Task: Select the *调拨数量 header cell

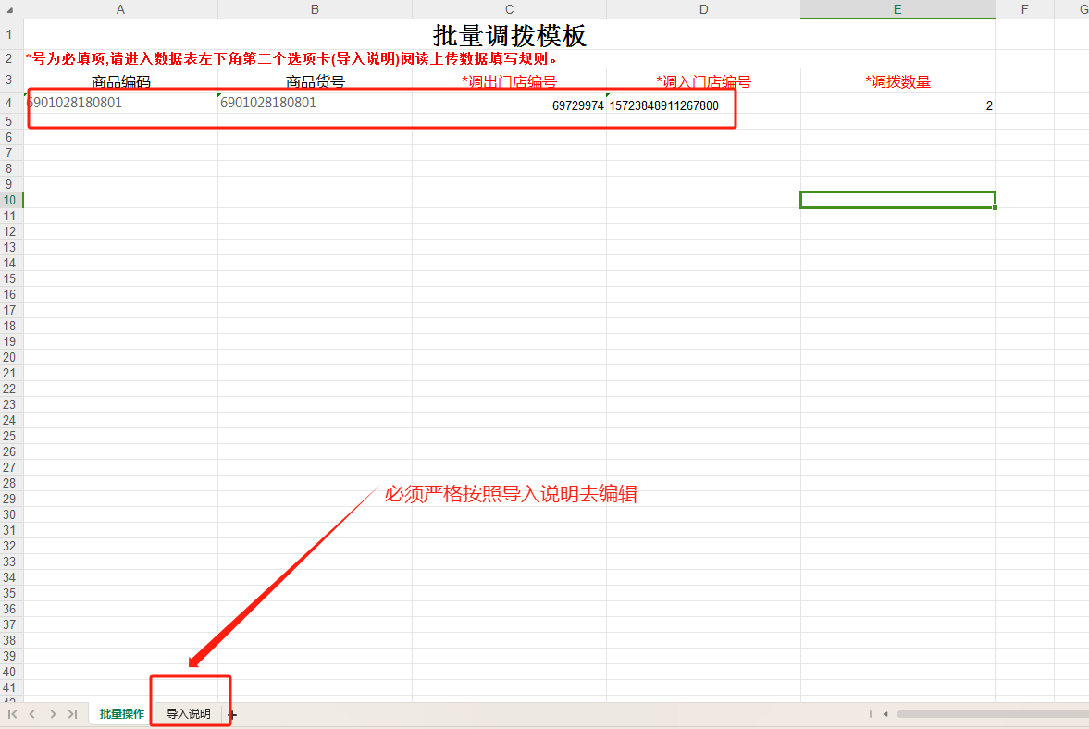Action: [897, 81]
